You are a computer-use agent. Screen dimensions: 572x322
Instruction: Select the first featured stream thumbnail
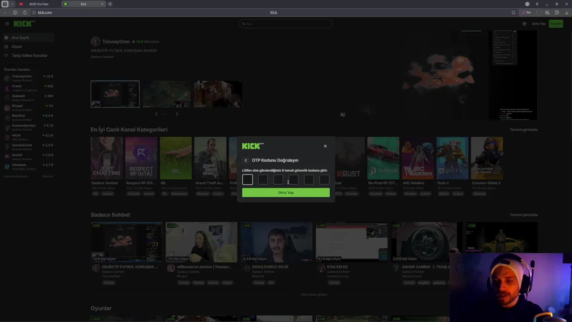click(x=115, y=94)
